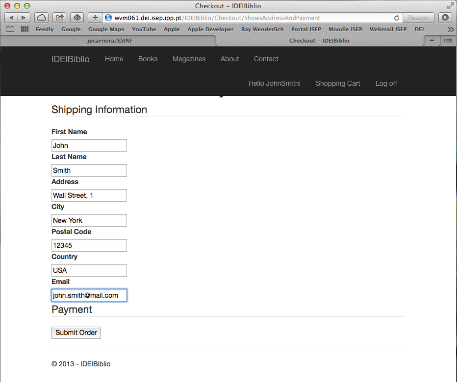
Task: Open the Reading List book icon
Action: tap(10, 29)
